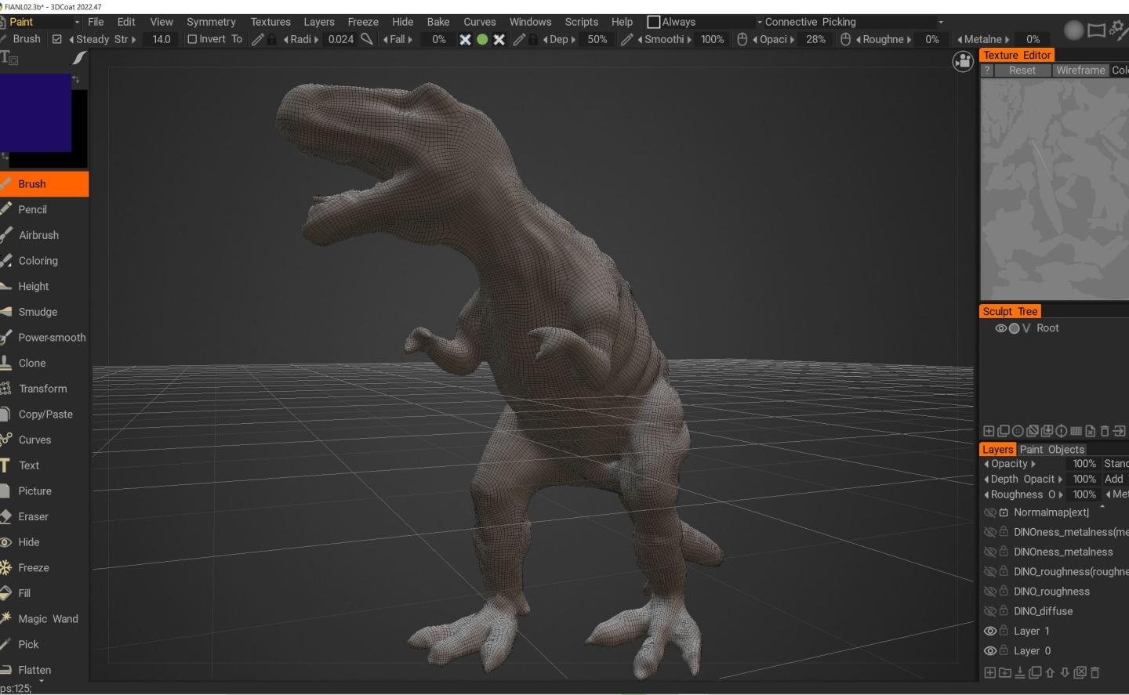This screenshot has width=1129, height=695.
Task: Select the Height tool
Action: (44, 287)
